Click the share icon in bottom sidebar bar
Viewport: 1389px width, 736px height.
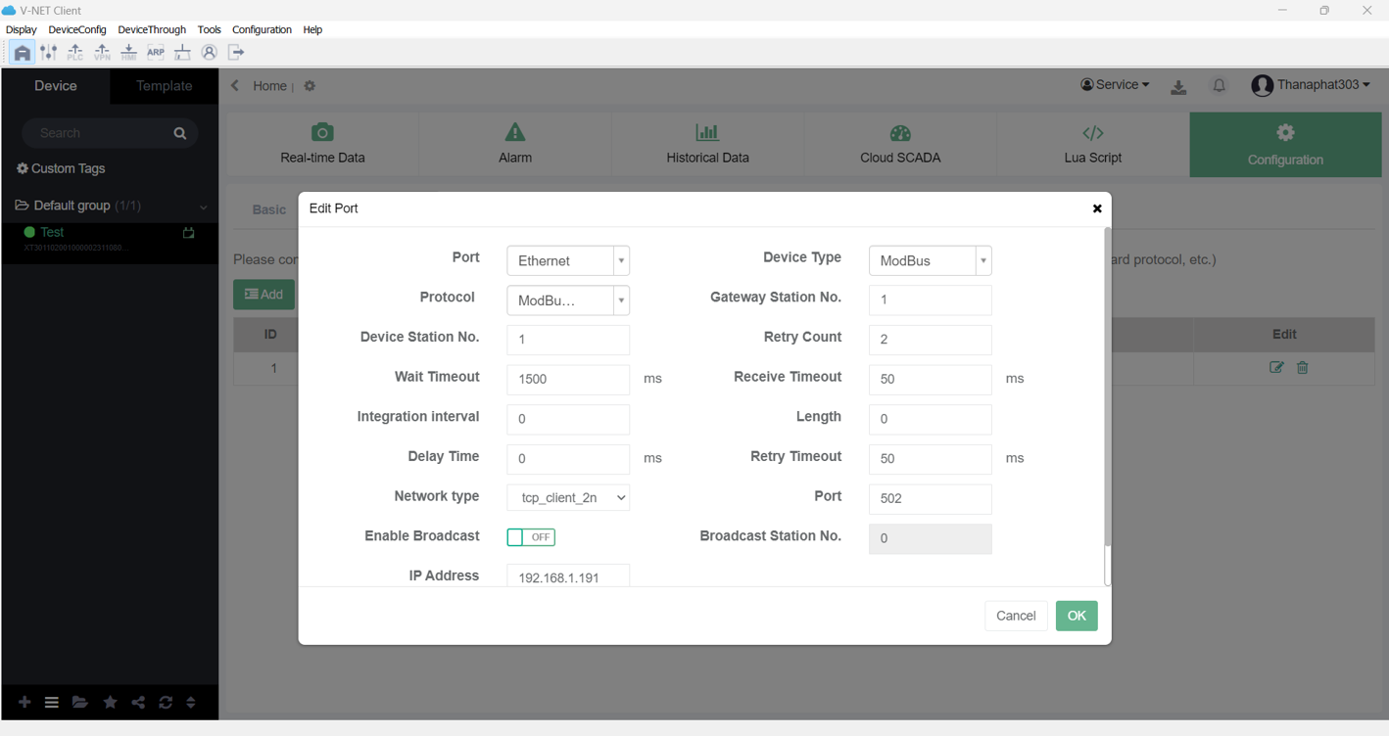138,703
